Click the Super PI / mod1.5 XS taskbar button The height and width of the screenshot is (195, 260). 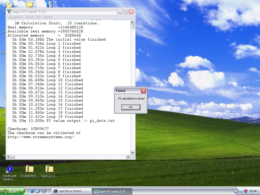pyautogui.click(x=112, y=191)
